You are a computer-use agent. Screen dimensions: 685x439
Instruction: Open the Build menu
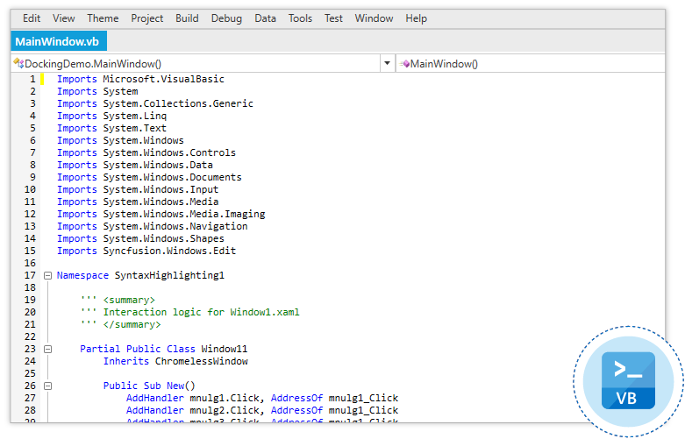[x=187, y=18]
